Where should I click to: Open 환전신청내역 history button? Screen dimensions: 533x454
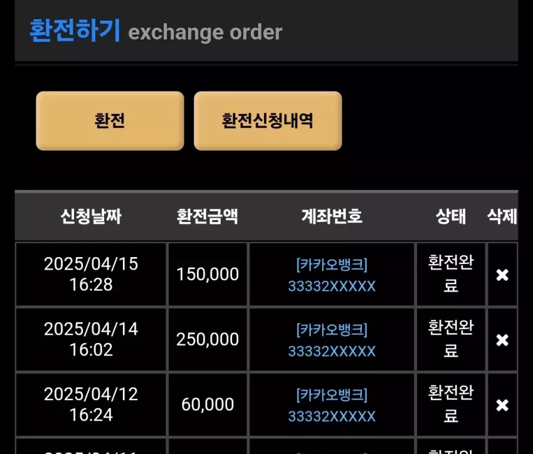pos(268,120)
